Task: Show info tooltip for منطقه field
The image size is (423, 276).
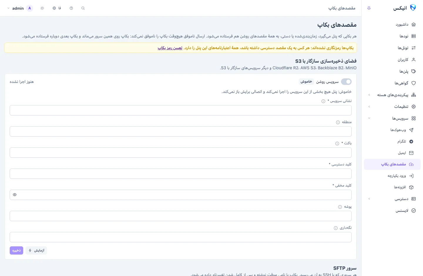Action: [x=338, y=122]
